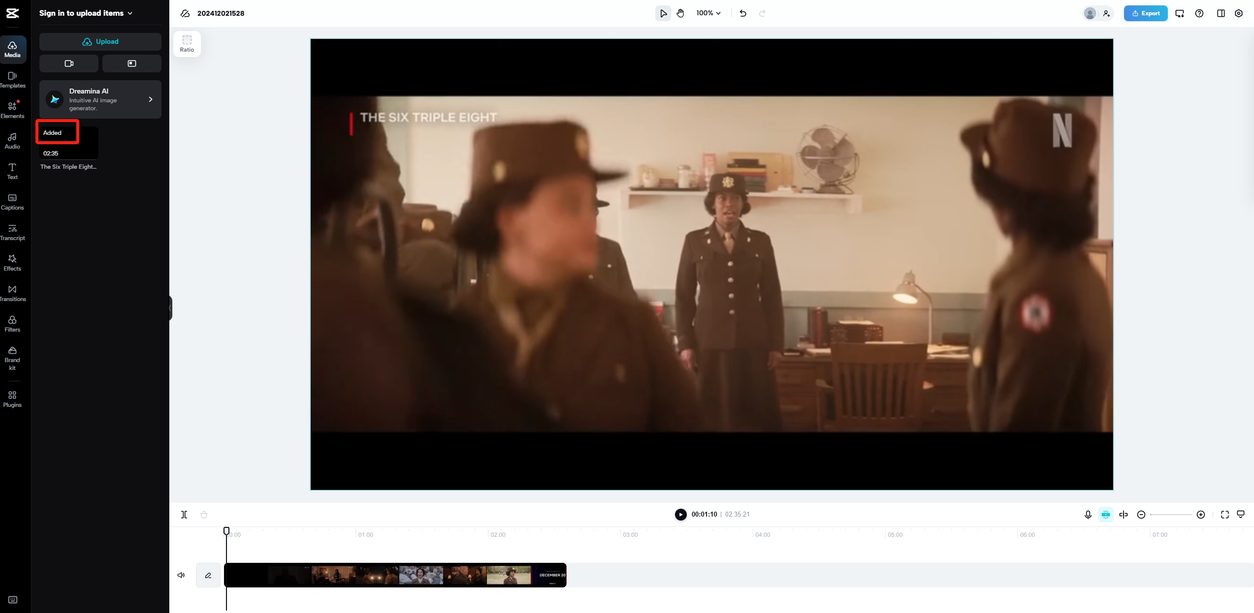Mute the video track audio
Screen dimensions: 1254x613
[x=181, y=575]
